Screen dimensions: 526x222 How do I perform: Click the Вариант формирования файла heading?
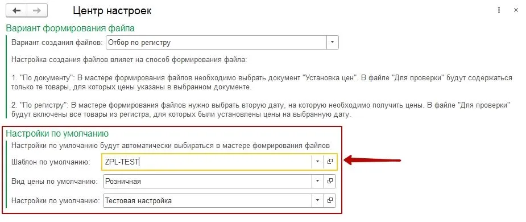pyautogui.click(x=71, y=28)
